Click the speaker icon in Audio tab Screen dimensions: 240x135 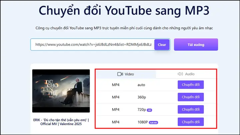click(x=180, y=74)
